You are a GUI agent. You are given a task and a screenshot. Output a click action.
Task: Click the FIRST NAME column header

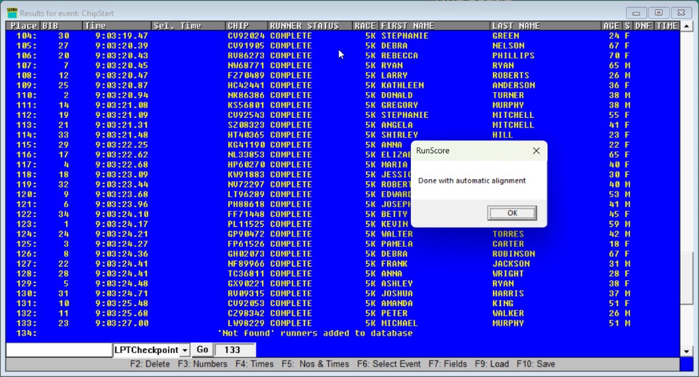(435, 26)
